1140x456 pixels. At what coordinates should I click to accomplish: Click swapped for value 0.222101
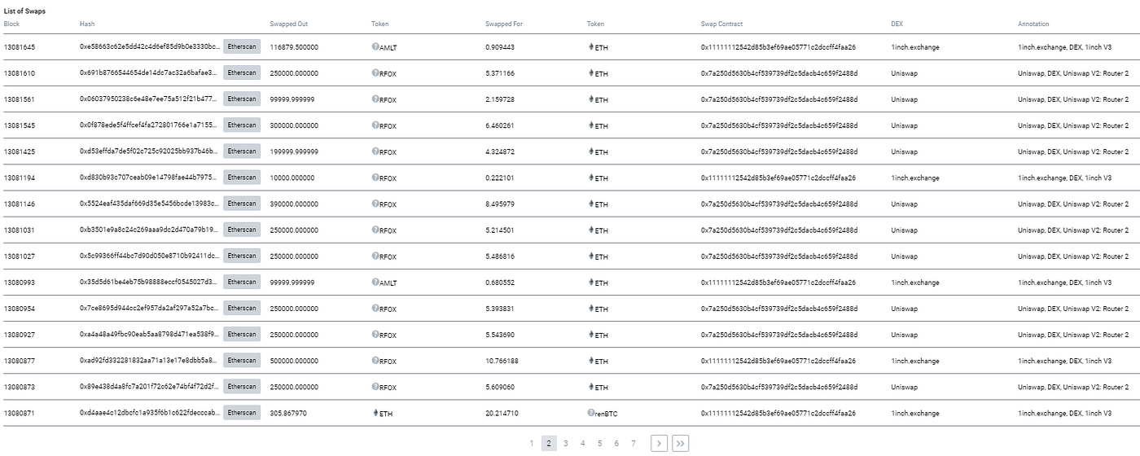coord(500,178)
